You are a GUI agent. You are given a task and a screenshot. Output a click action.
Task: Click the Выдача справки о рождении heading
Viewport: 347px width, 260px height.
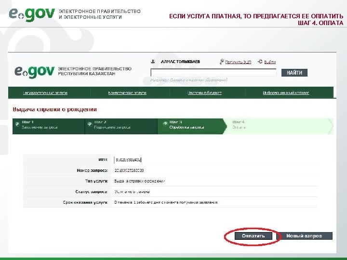point(54,109)
